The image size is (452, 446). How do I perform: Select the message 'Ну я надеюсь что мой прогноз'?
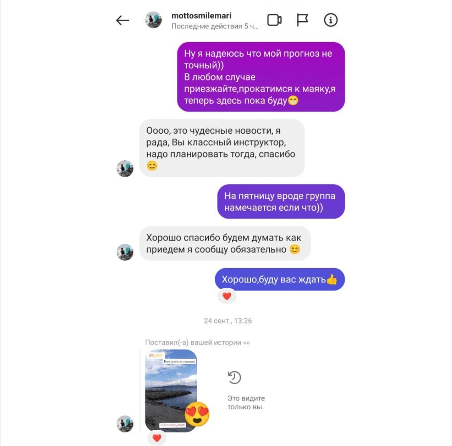261,77
